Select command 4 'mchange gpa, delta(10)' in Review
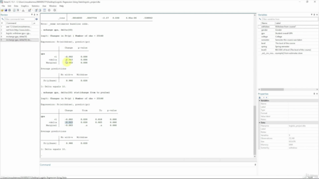This screenshot has width=319, height=179. (x=19, y=36)
